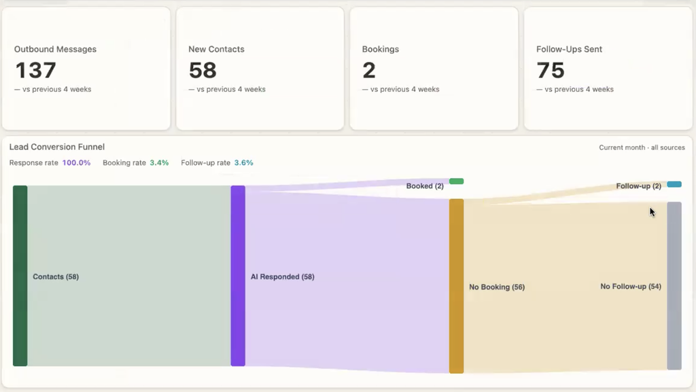Select the purple AI Responded node bar

238,276
